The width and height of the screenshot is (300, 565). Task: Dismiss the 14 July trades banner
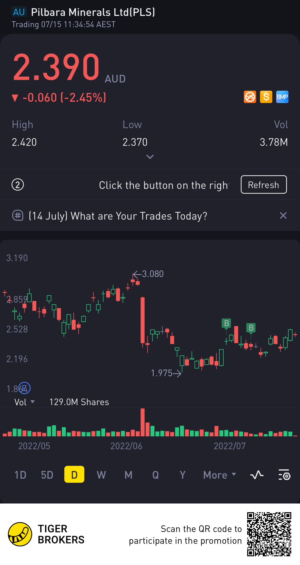(x=283, y=215)
